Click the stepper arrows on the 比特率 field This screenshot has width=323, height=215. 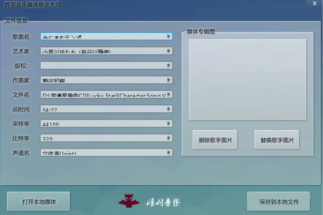click(168, 138)
